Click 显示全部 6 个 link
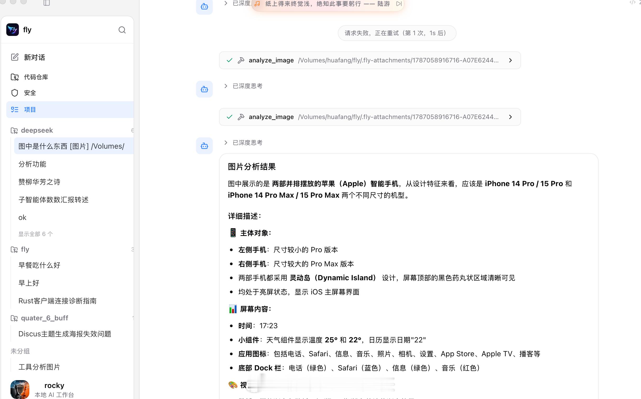Screen dimensions: 641x399 point(36,234)
